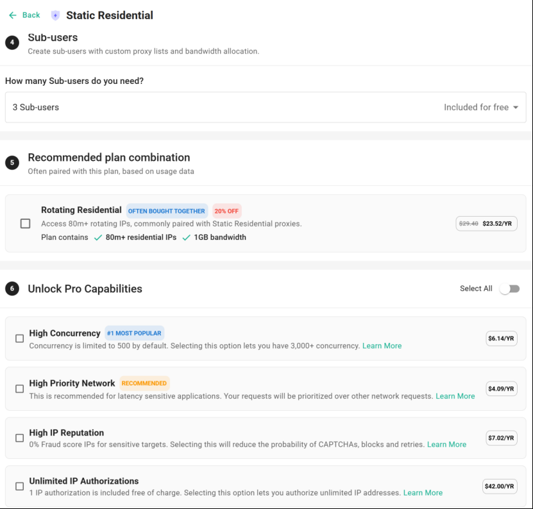Click the Unlock Pro Capabilities heading
The image size is (533, 509).
(85, 289)
